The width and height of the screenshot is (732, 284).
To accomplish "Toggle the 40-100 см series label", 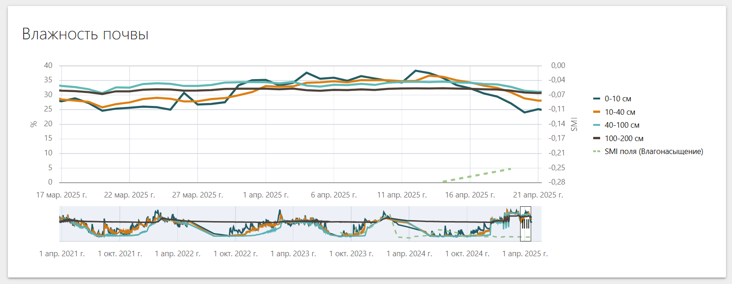I will (x=622, y=125).
